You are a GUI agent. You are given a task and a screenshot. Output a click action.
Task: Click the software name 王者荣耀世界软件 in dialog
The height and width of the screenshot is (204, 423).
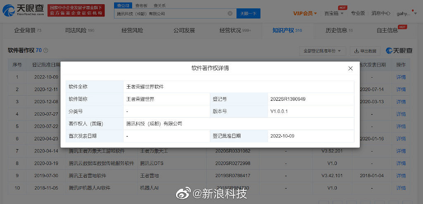(145, 87)
